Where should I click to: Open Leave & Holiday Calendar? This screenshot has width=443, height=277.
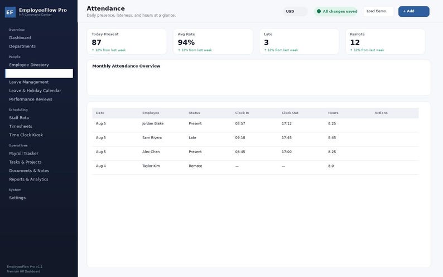coord(35,90)
